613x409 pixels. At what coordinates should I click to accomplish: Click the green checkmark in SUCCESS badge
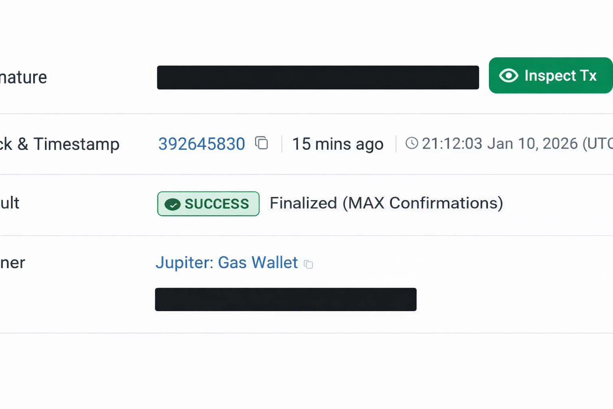pyautogui.click(x=172, y=204)
